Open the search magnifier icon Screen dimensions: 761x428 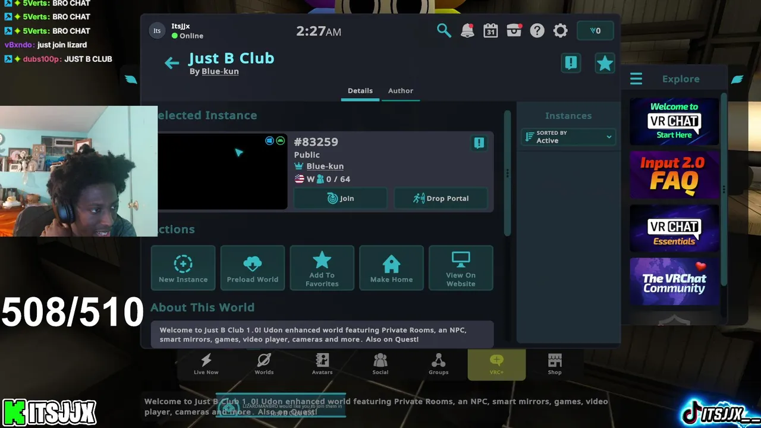(x=444, y=30)
